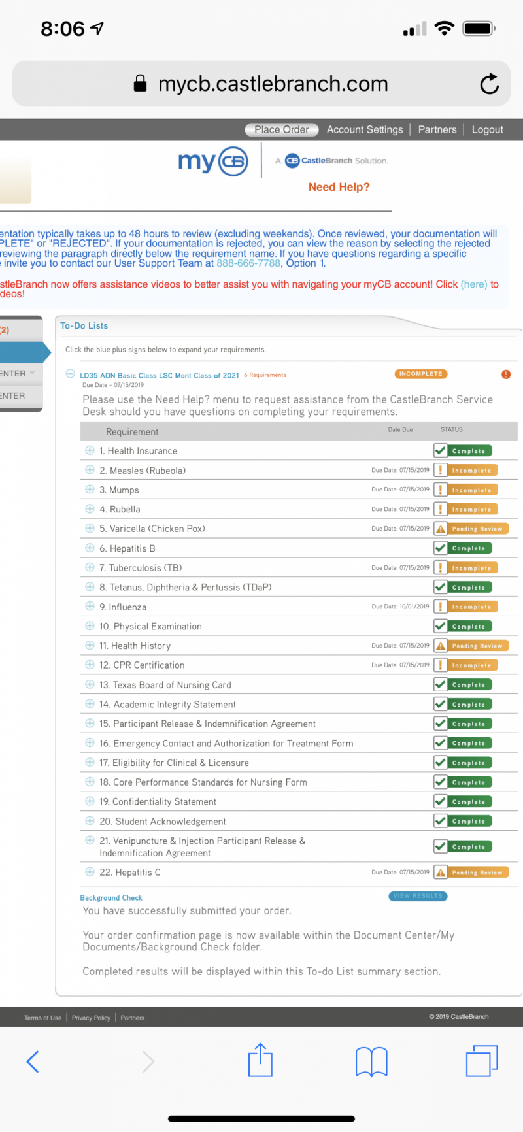
Task: Tap the Safari address bar URL
Action: click(273, 84)
